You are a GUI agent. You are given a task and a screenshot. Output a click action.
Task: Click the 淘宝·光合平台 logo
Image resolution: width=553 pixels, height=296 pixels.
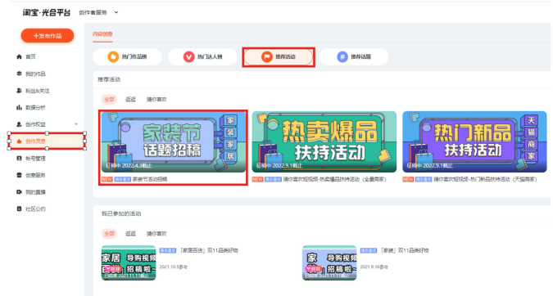47,12
